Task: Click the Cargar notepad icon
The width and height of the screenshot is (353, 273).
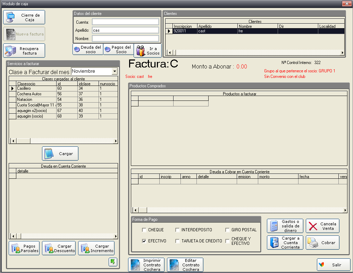Action: point(49,154)
